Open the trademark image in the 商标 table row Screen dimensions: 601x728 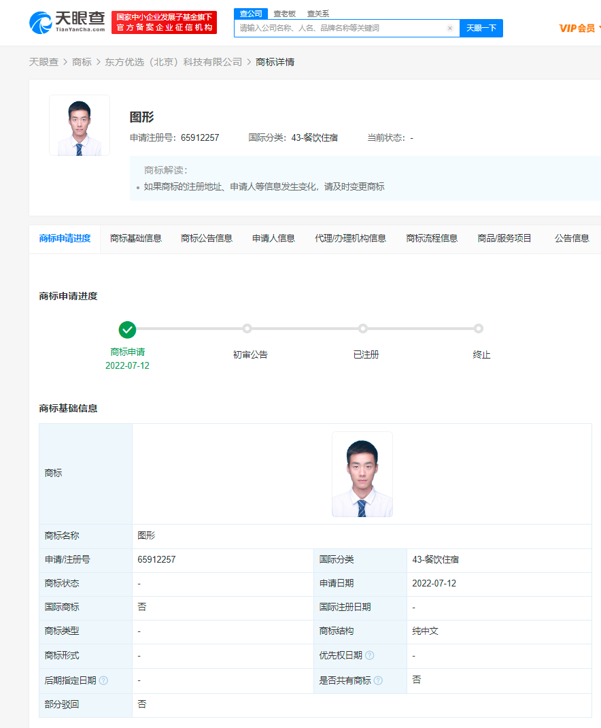tap(362, 474)
